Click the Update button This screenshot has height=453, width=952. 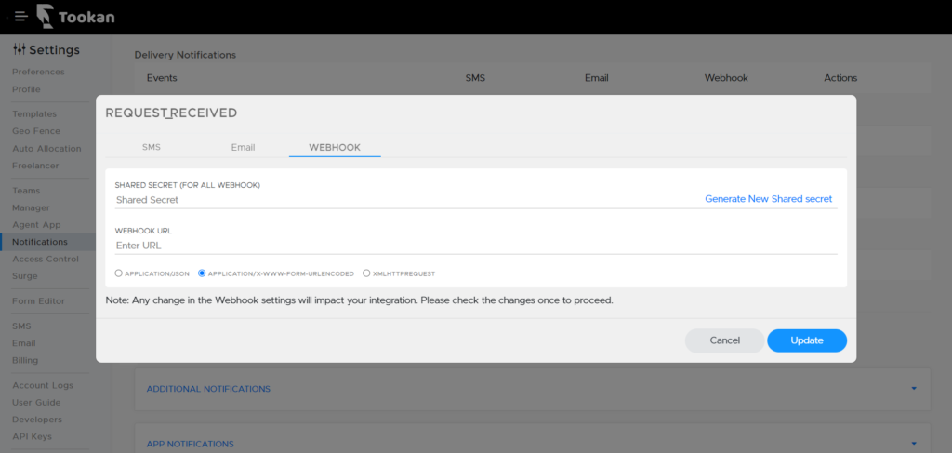click(x=807, y=340)
